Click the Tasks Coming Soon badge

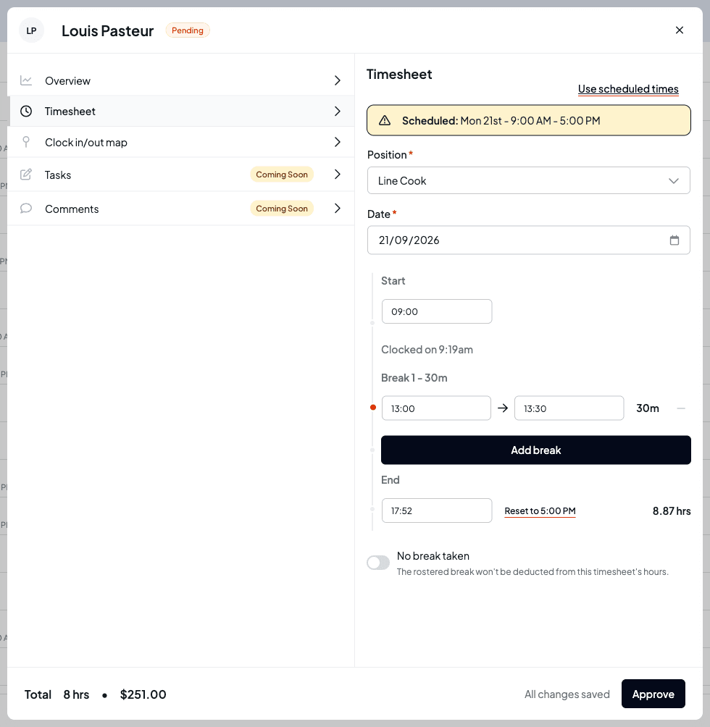[x=282, y=175]
